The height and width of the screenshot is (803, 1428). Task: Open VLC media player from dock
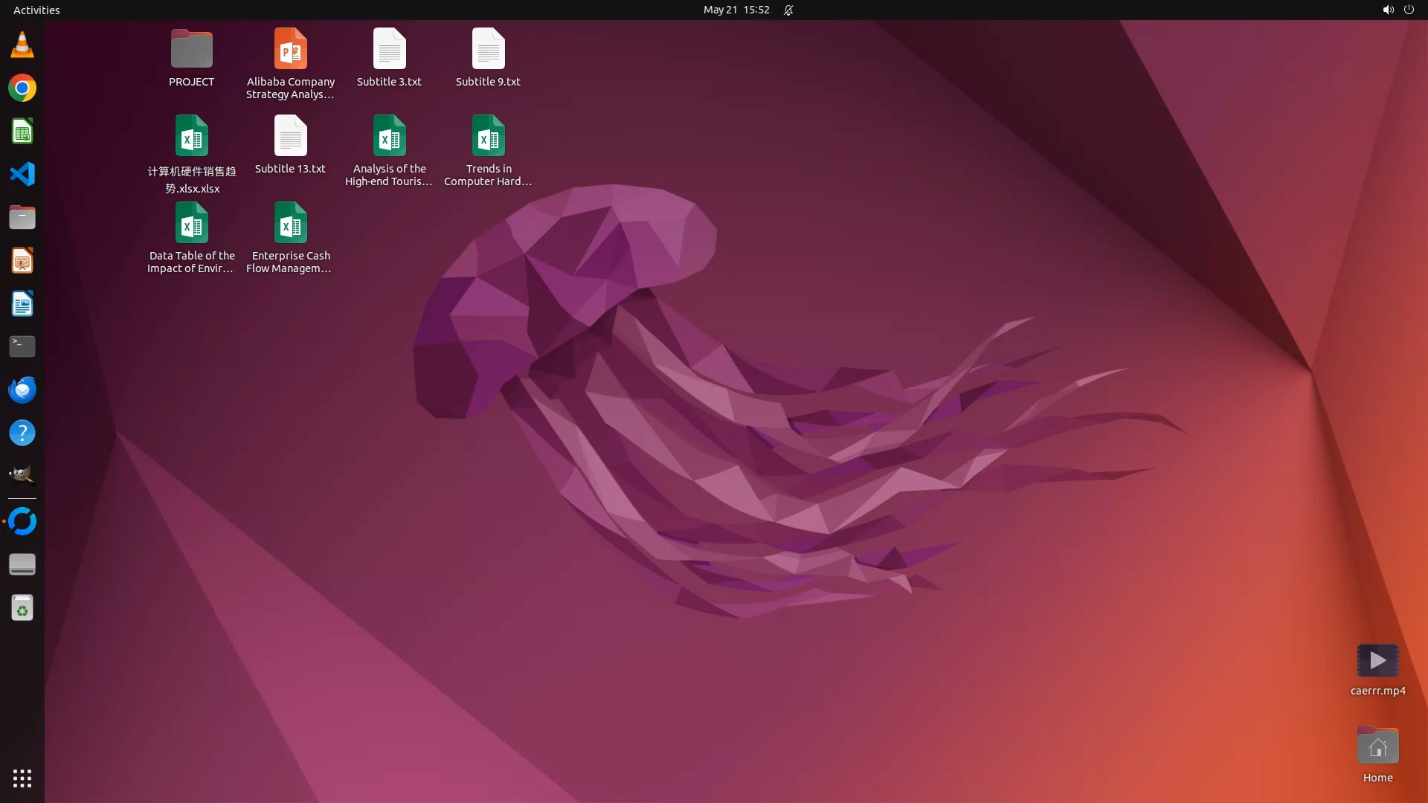22,45
